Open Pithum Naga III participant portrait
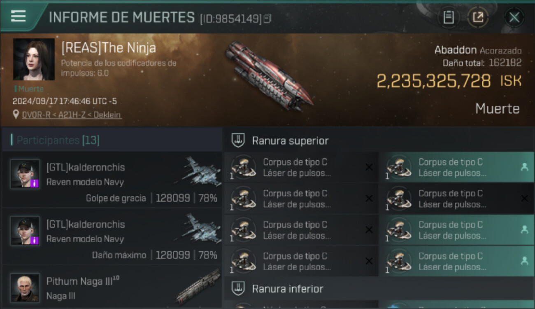The width and height of the screenshot is (535, 309). tap(25, 287)
